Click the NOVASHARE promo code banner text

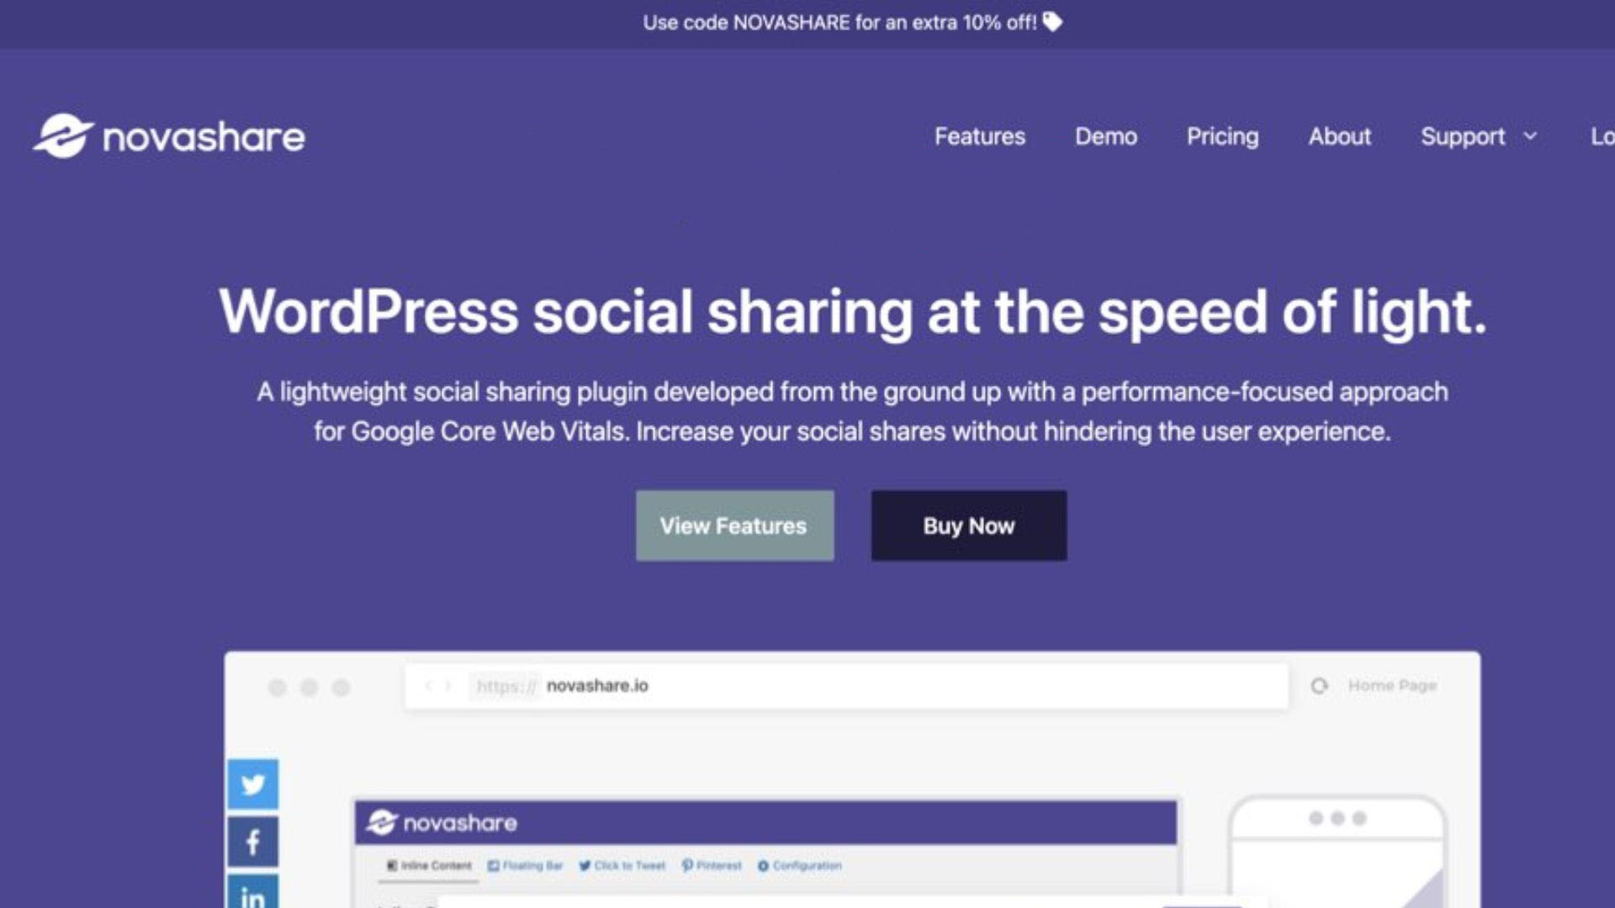[x=839, y=23]
